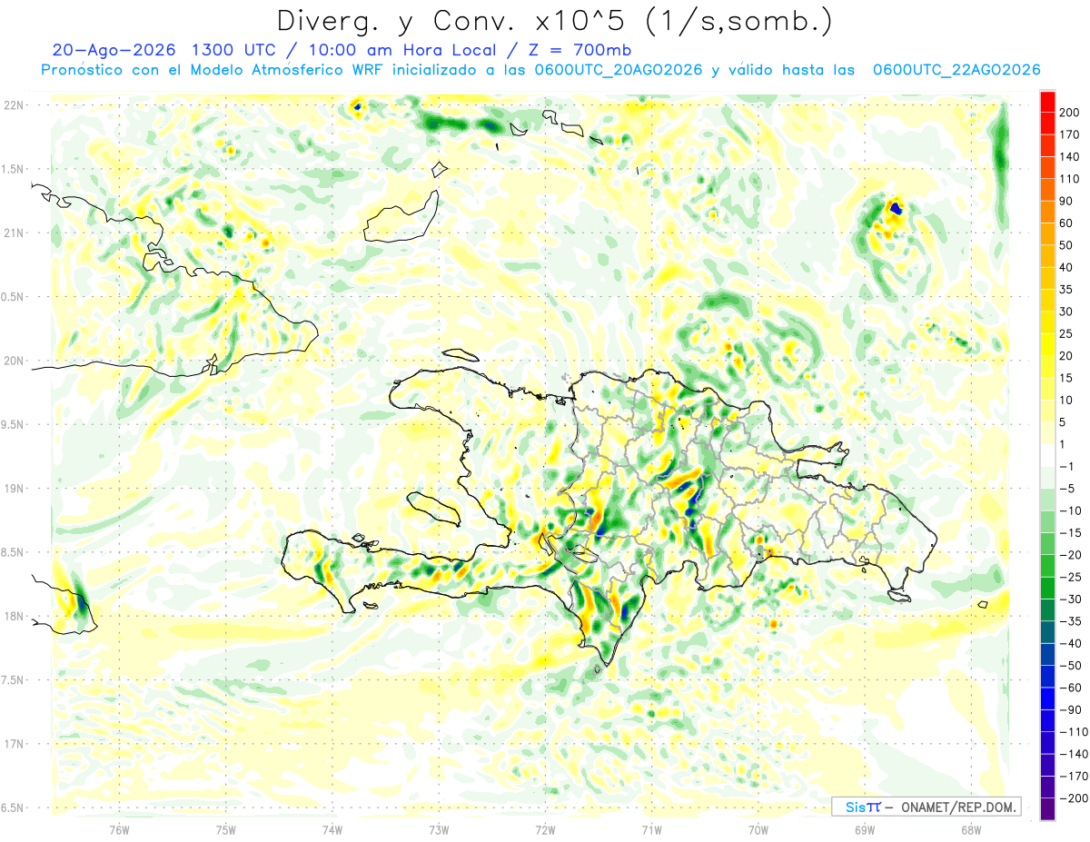Click the '1.5N' latitude label

pyautogui.click(x=13, y=169)
